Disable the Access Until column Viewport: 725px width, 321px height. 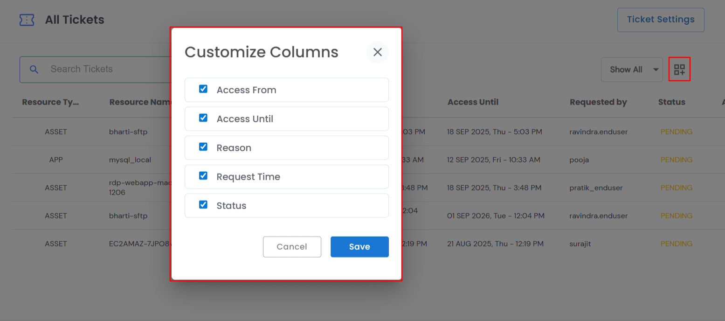[203, 118]
